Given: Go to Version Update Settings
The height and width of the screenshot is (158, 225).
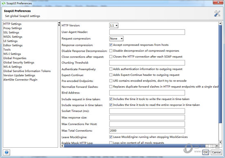Looking at the screenshot, I should (x=19, y=76).
